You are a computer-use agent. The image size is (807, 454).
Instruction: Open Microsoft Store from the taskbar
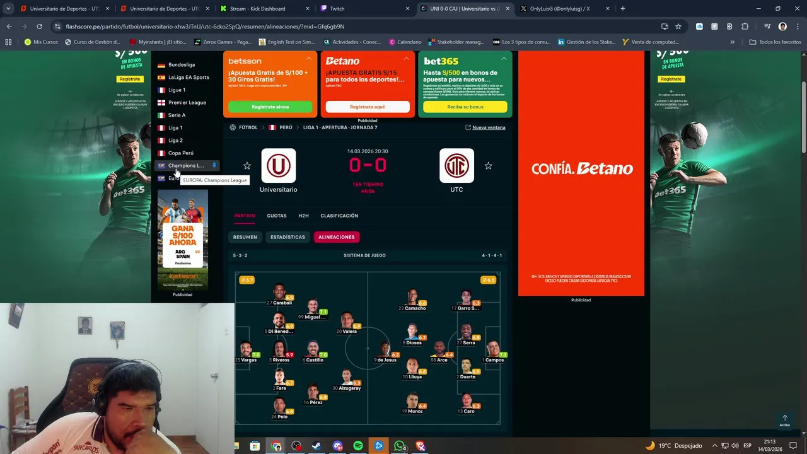[255, 446]
